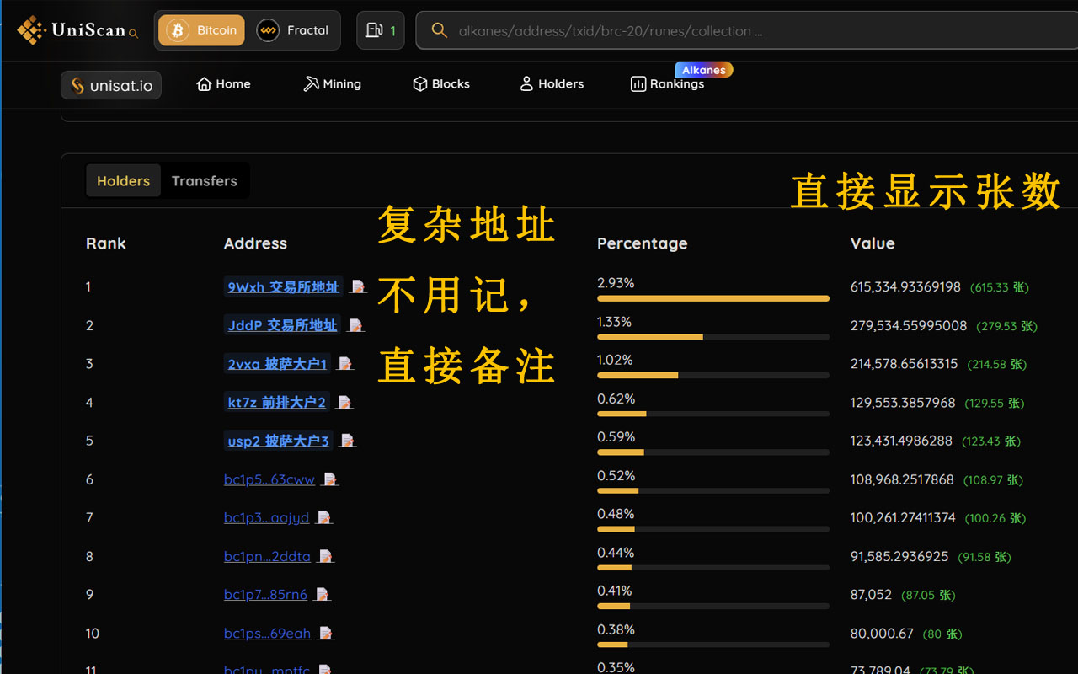The image size is (1078, 674).
Task: Click note icon beside usp2 address
Action: coord(347,441)
